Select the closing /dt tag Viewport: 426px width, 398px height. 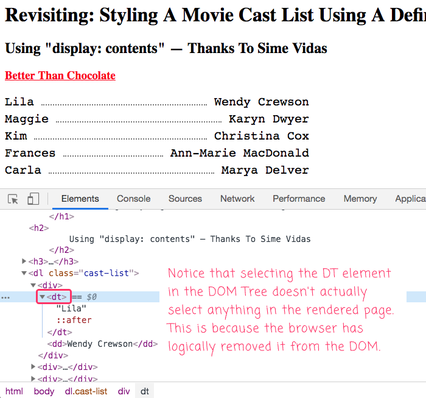coord(60,332)
